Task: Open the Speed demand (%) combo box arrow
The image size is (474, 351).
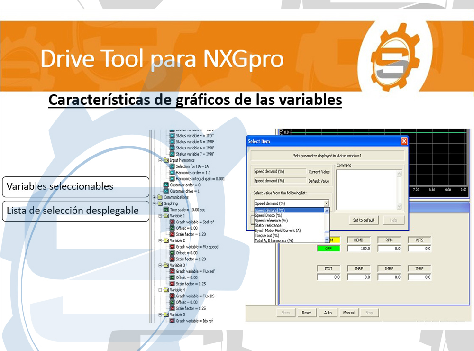Action: [x=326, y=203]
